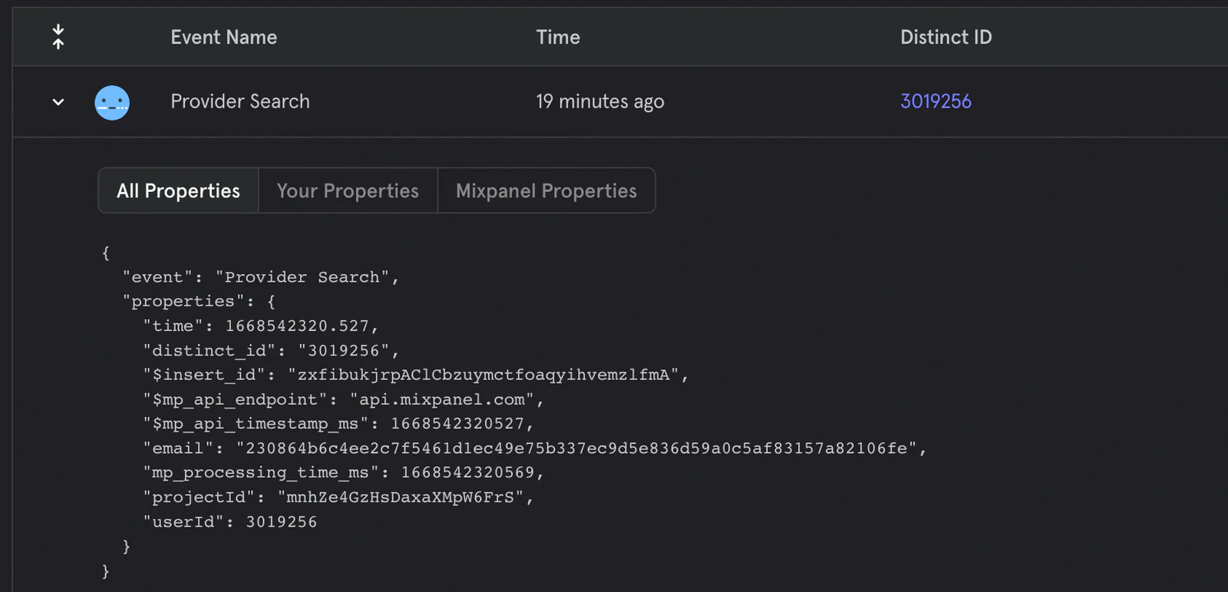Viewport: 1228px width, 592px height.
Task: Click the Distinct ID column header
Action: [946, 37]
